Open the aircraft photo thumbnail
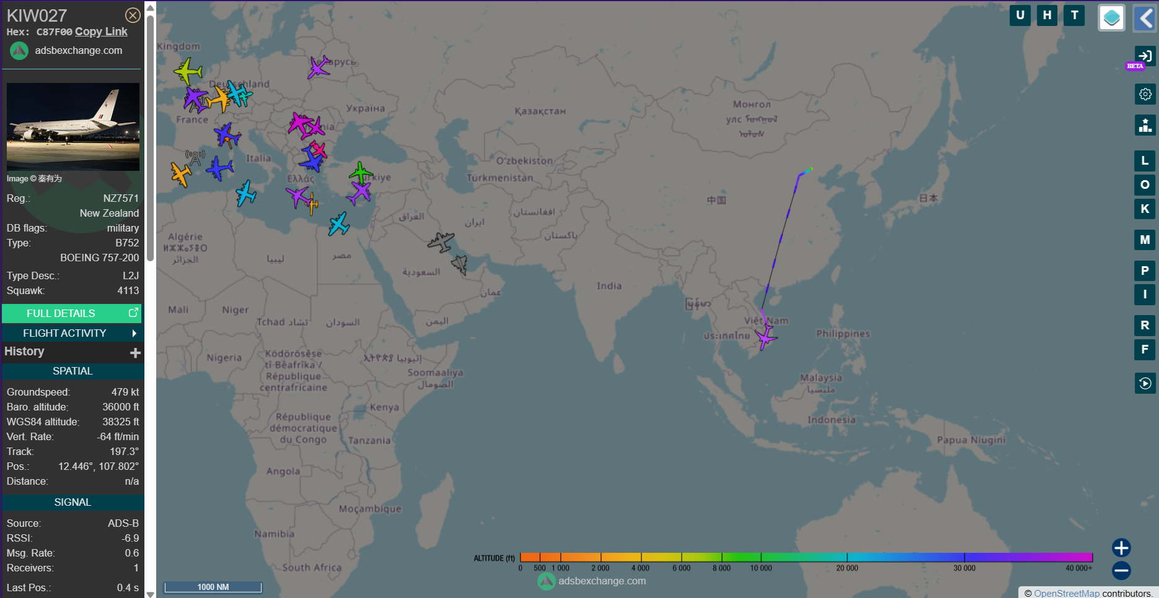 pyautogui.click(x=73, y=127)
